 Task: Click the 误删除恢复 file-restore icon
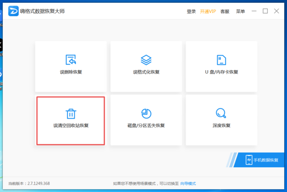point(71,60)
